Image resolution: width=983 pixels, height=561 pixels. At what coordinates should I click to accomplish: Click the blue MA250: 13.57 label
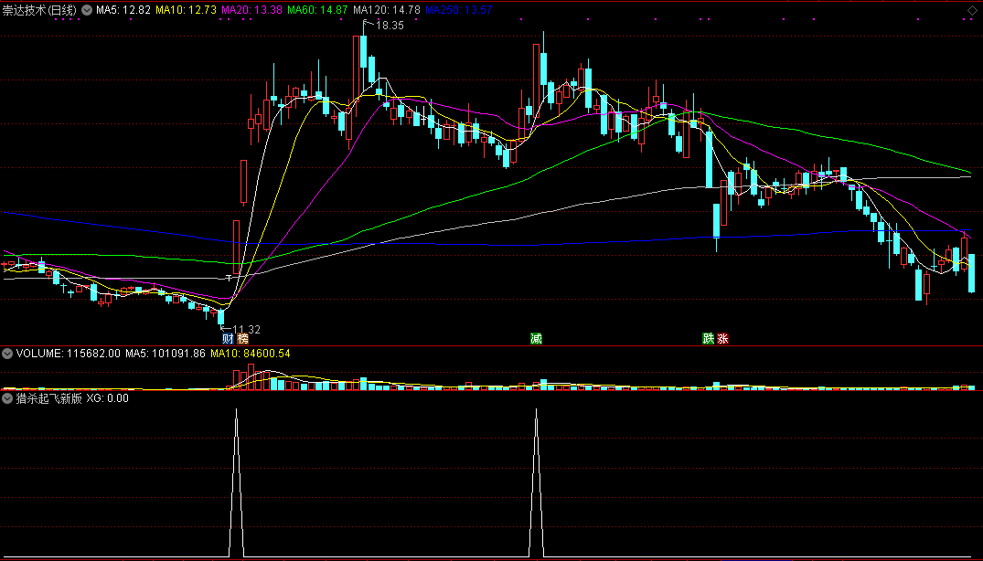pos(458,10)
